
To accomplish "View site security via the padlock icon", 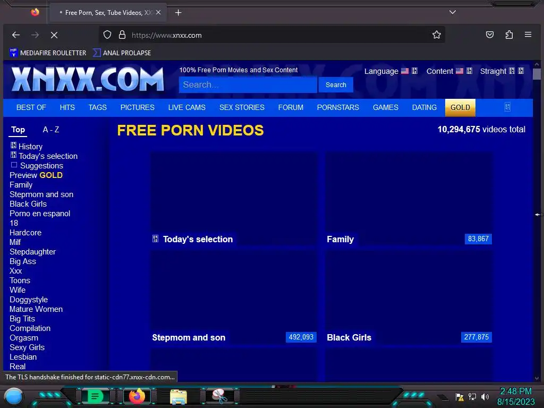I will [x=122, y=35].
